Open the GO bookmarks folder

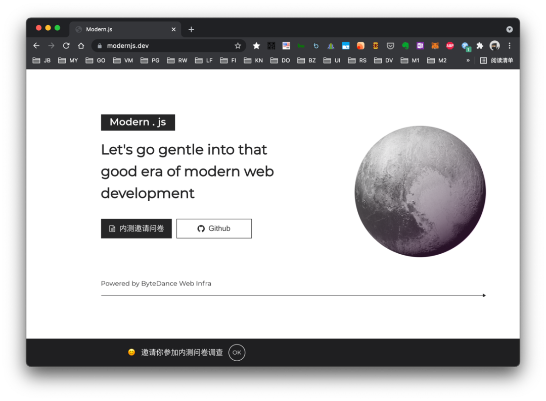pyautogui.click(x=96, y=61)
